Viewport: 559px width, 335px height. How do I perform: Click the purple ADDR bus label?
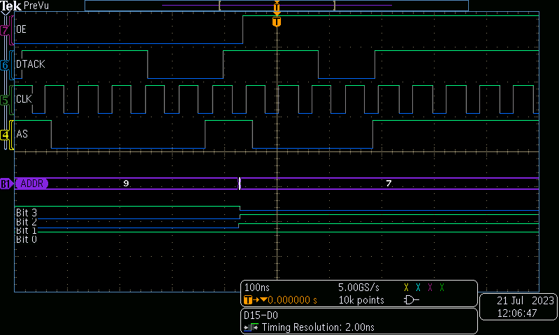(x=31, y=184)
